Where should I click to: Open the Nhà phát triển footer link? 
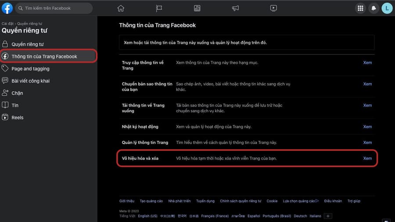click(x=180, y=201)
